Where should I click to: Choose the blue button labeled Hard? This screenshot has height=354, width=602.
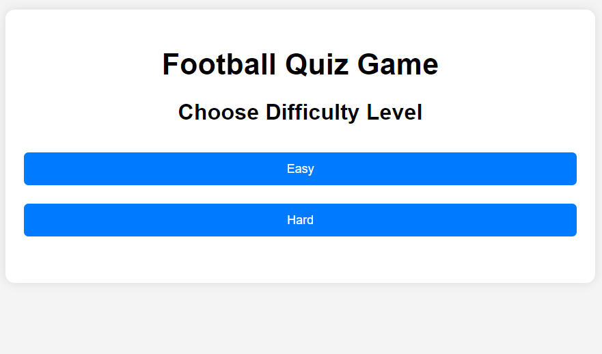[x=300, y=220]
